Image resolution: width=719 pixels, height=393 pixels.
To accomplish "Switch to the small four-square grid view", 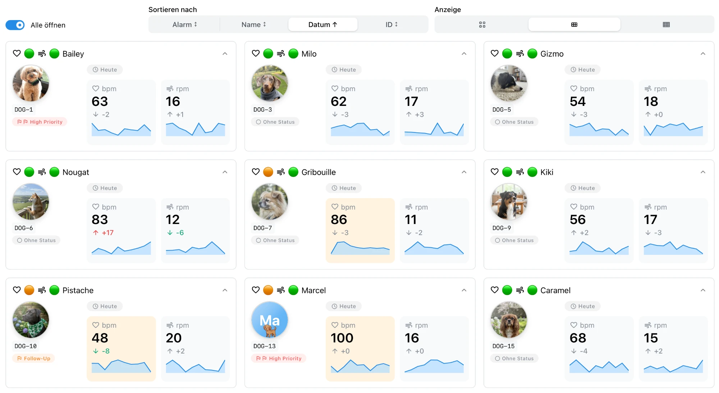I will [482, 24].
